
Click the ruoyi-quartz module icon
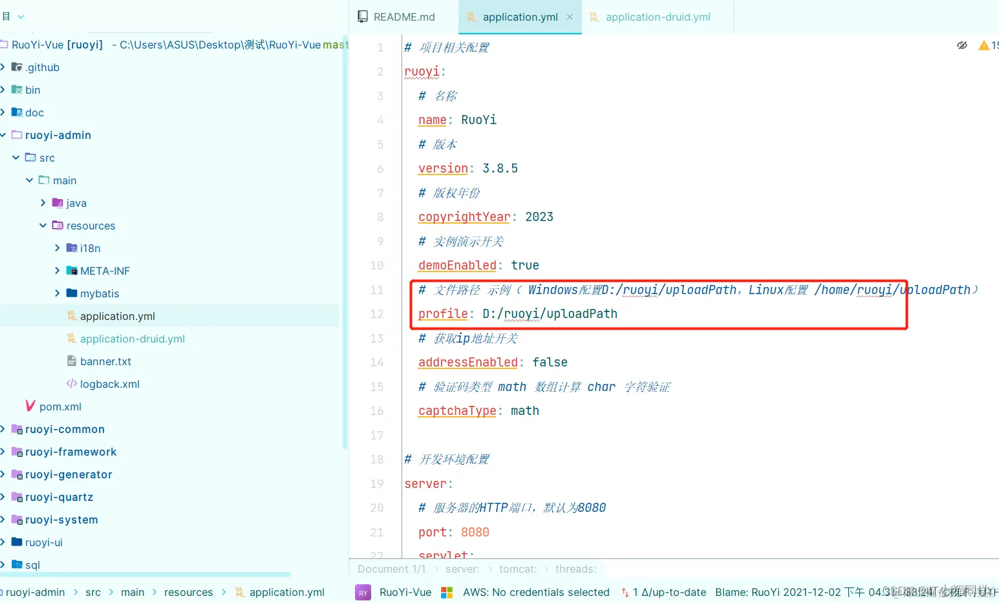click(x=17, y=497)
